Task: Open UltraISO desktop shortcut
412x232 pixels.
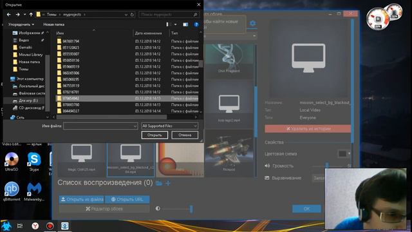Action: [12, 162]
